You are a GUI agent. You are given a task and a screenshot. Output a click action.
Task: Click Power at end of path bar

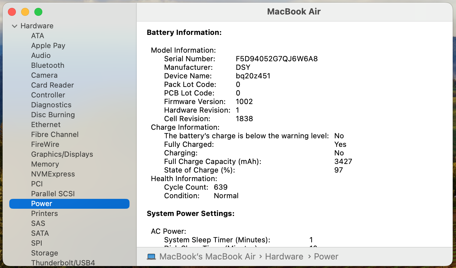pos(326,257)
